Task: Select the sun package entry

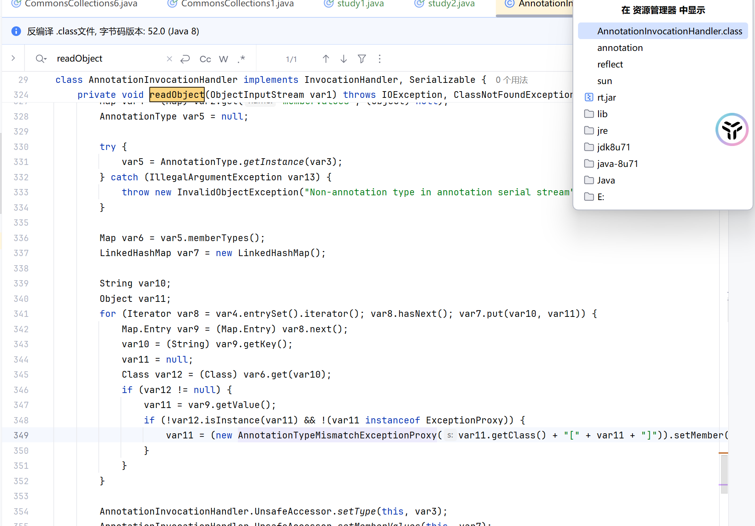Action: (663, 81)
